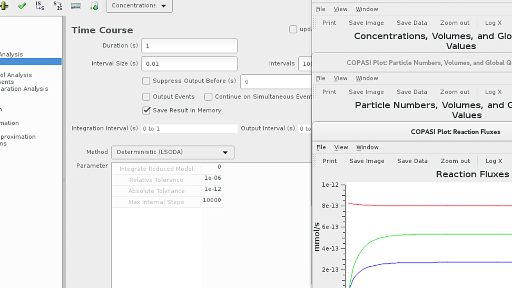The height and width of the screenshot is (288, 512).
Task: Toggle the Output Events checkbox
Action: pyautogui.click(x=146, y=97)
